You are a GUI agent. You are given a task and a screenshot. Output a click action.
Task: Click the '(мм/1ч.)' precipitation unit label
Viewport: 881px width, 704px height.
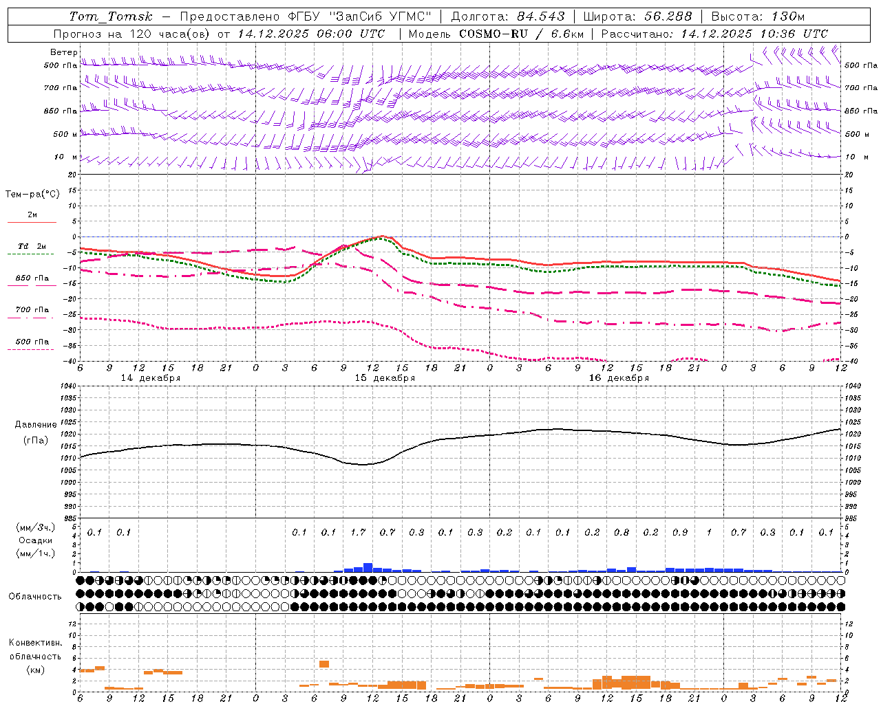[36, 553]
